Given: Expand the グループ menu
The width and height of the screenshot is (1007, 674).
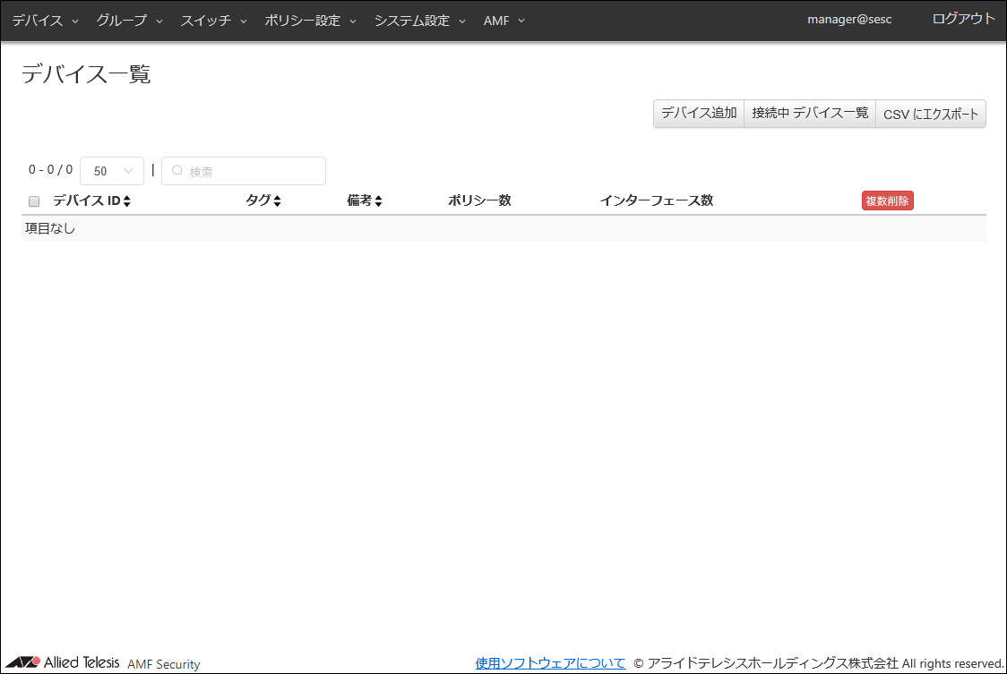Looking at the screenshot, I should (x=130, y=21).
